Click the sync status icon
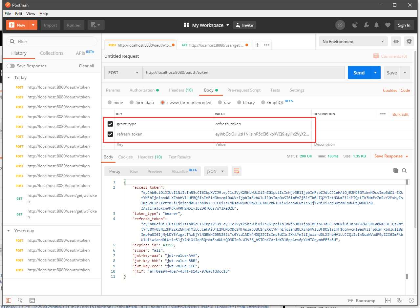Viewport: 420px width, 308px height. 340,25
